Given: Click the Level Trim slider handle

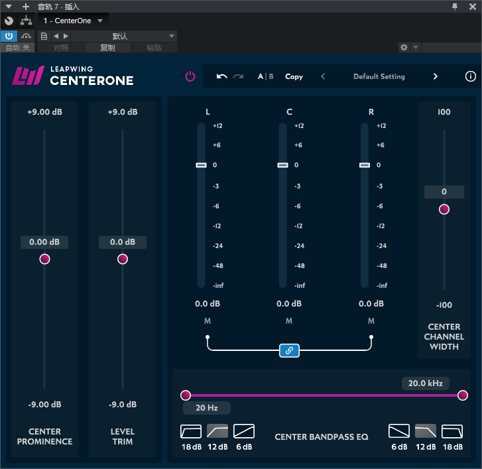Looking at the screenshot, I should (123, 259).
